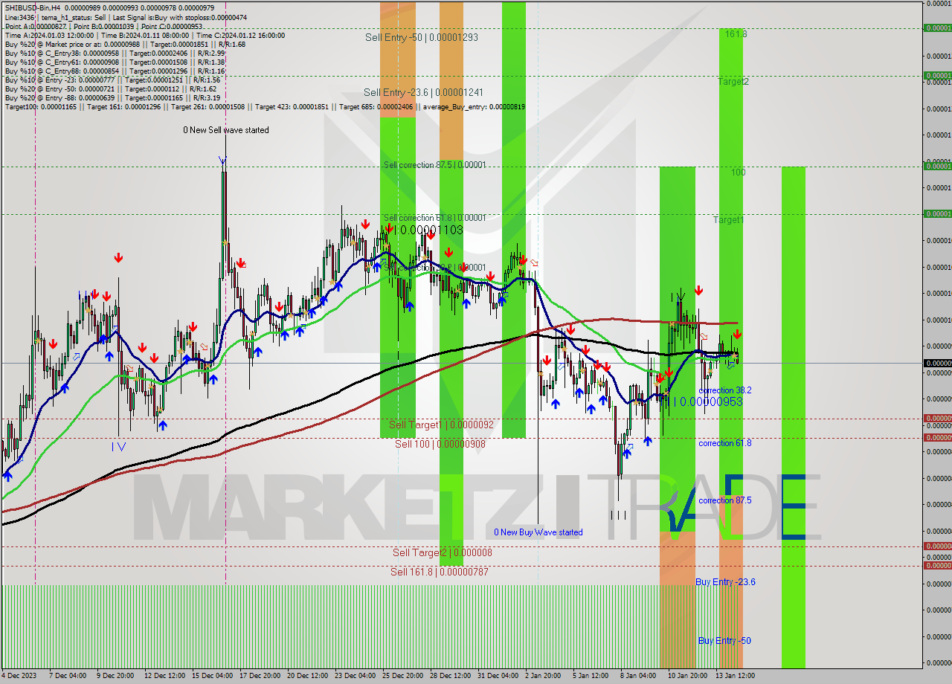Click the '23 Dec 04:00' time axis label

coord(355,676)
